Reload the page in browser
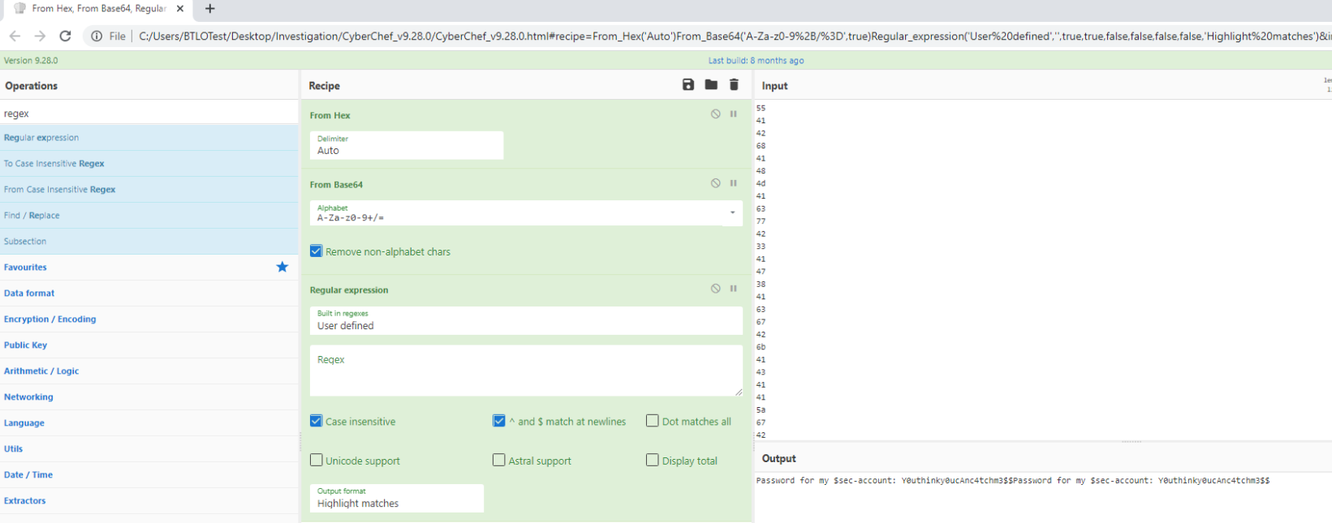 click(66, 36)
